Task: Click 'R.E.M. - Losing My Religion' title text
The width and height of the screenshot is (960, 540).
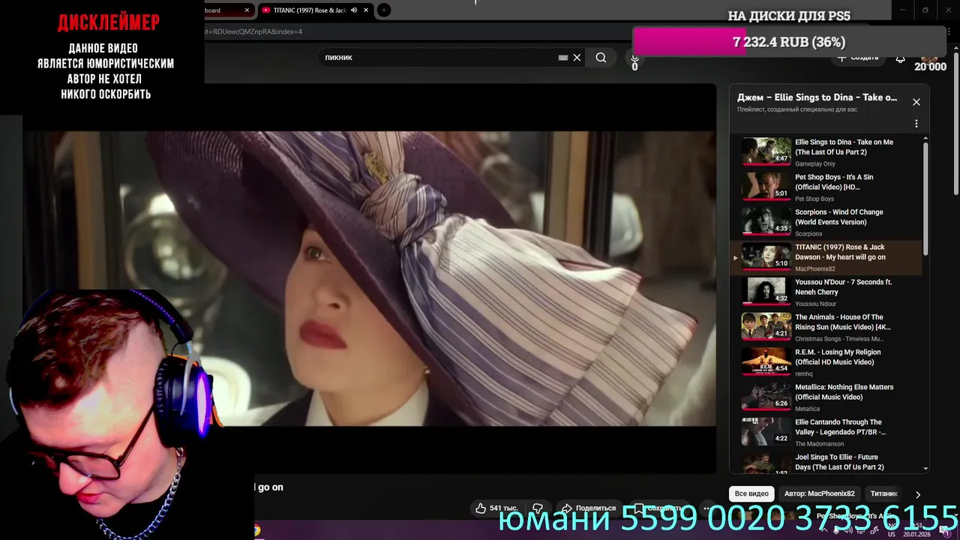Action: (x=838, y=357)
